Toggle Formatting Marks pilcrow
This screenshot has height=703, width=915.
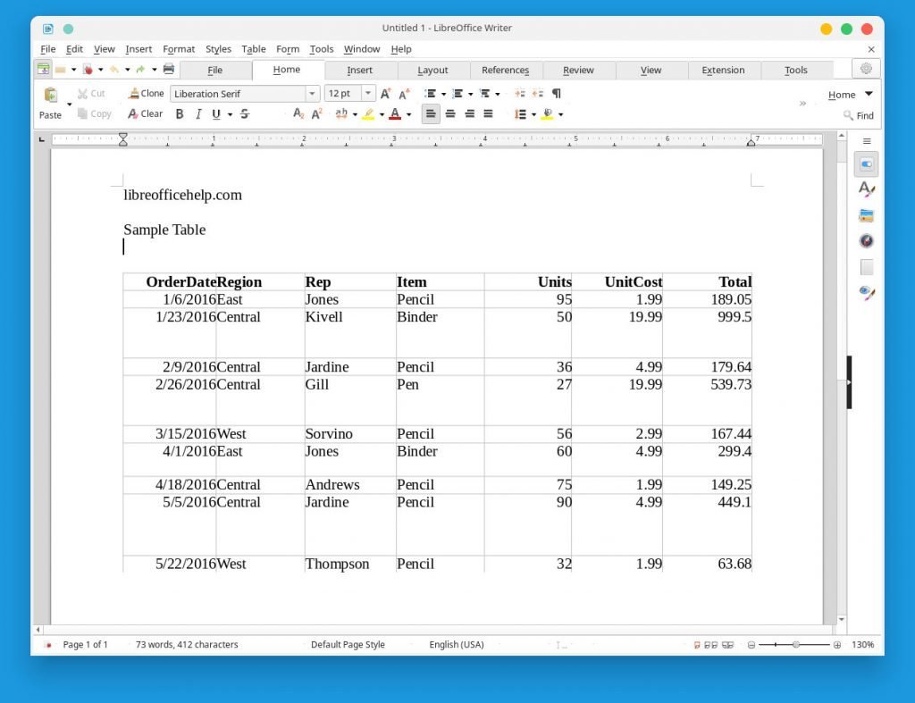[557, 93]
